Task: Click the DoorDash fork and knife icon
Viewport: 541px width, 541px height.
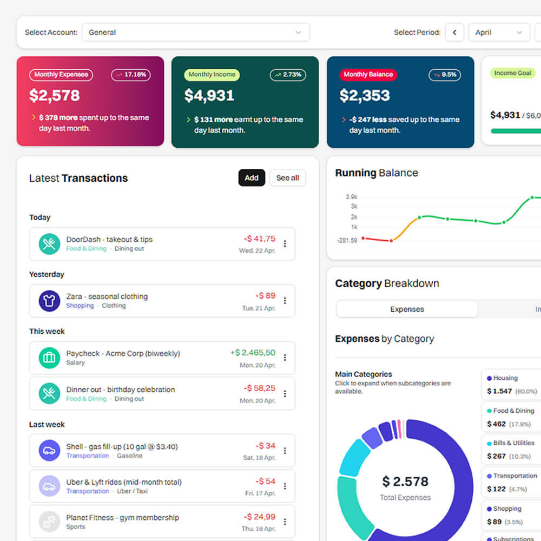Action: tap(49, 244)
